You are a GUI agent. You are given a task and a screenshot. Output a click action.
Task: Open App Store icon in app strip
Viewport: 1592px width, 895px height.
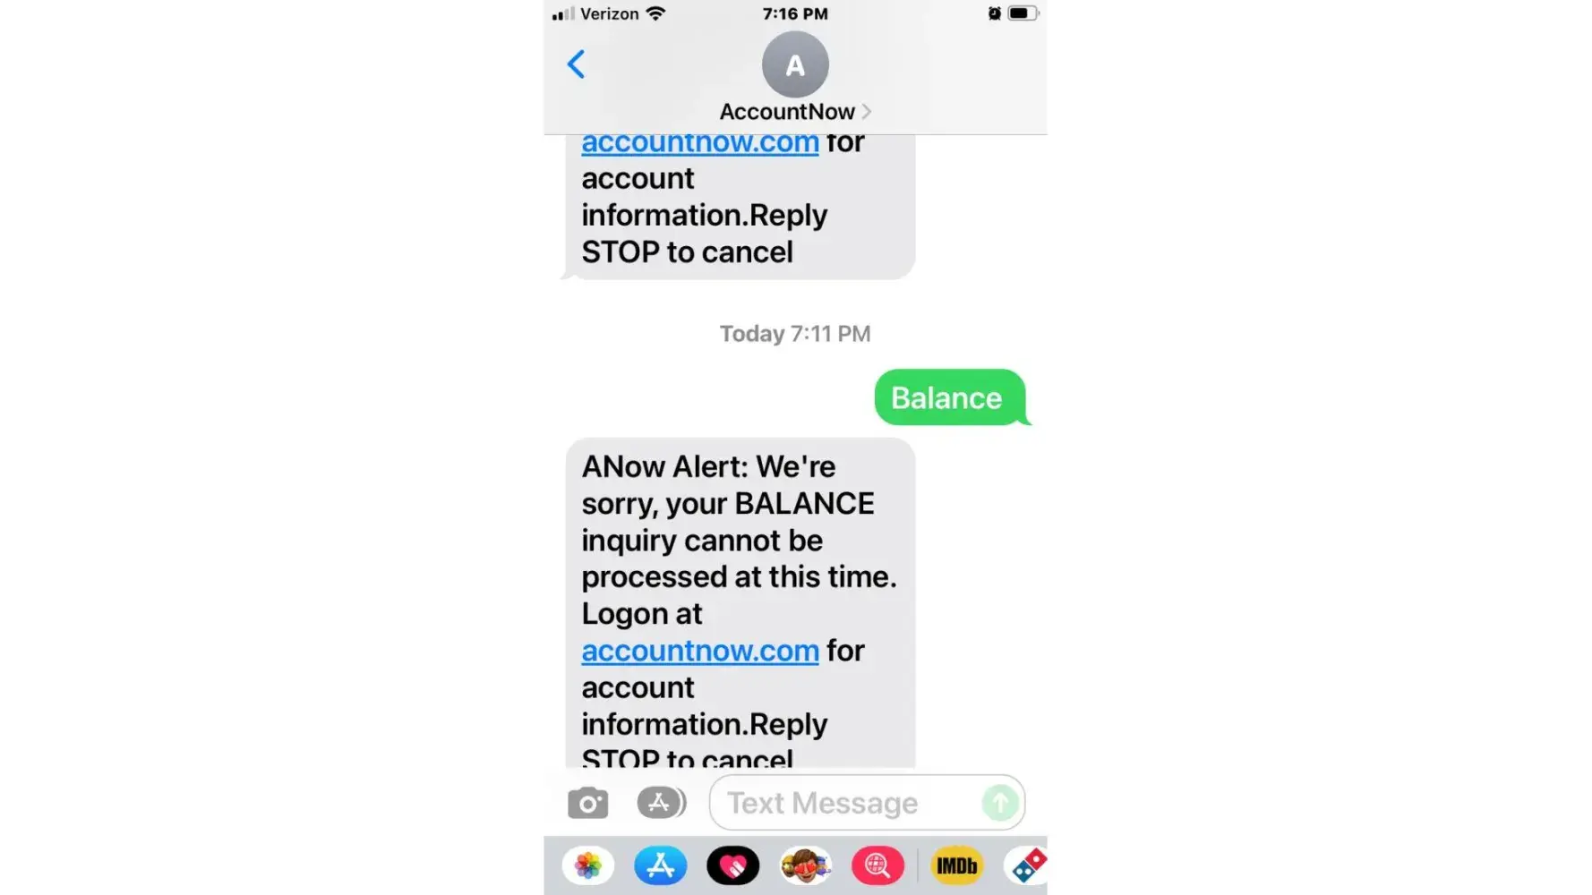pyautogui.click(x=661, y=865)
